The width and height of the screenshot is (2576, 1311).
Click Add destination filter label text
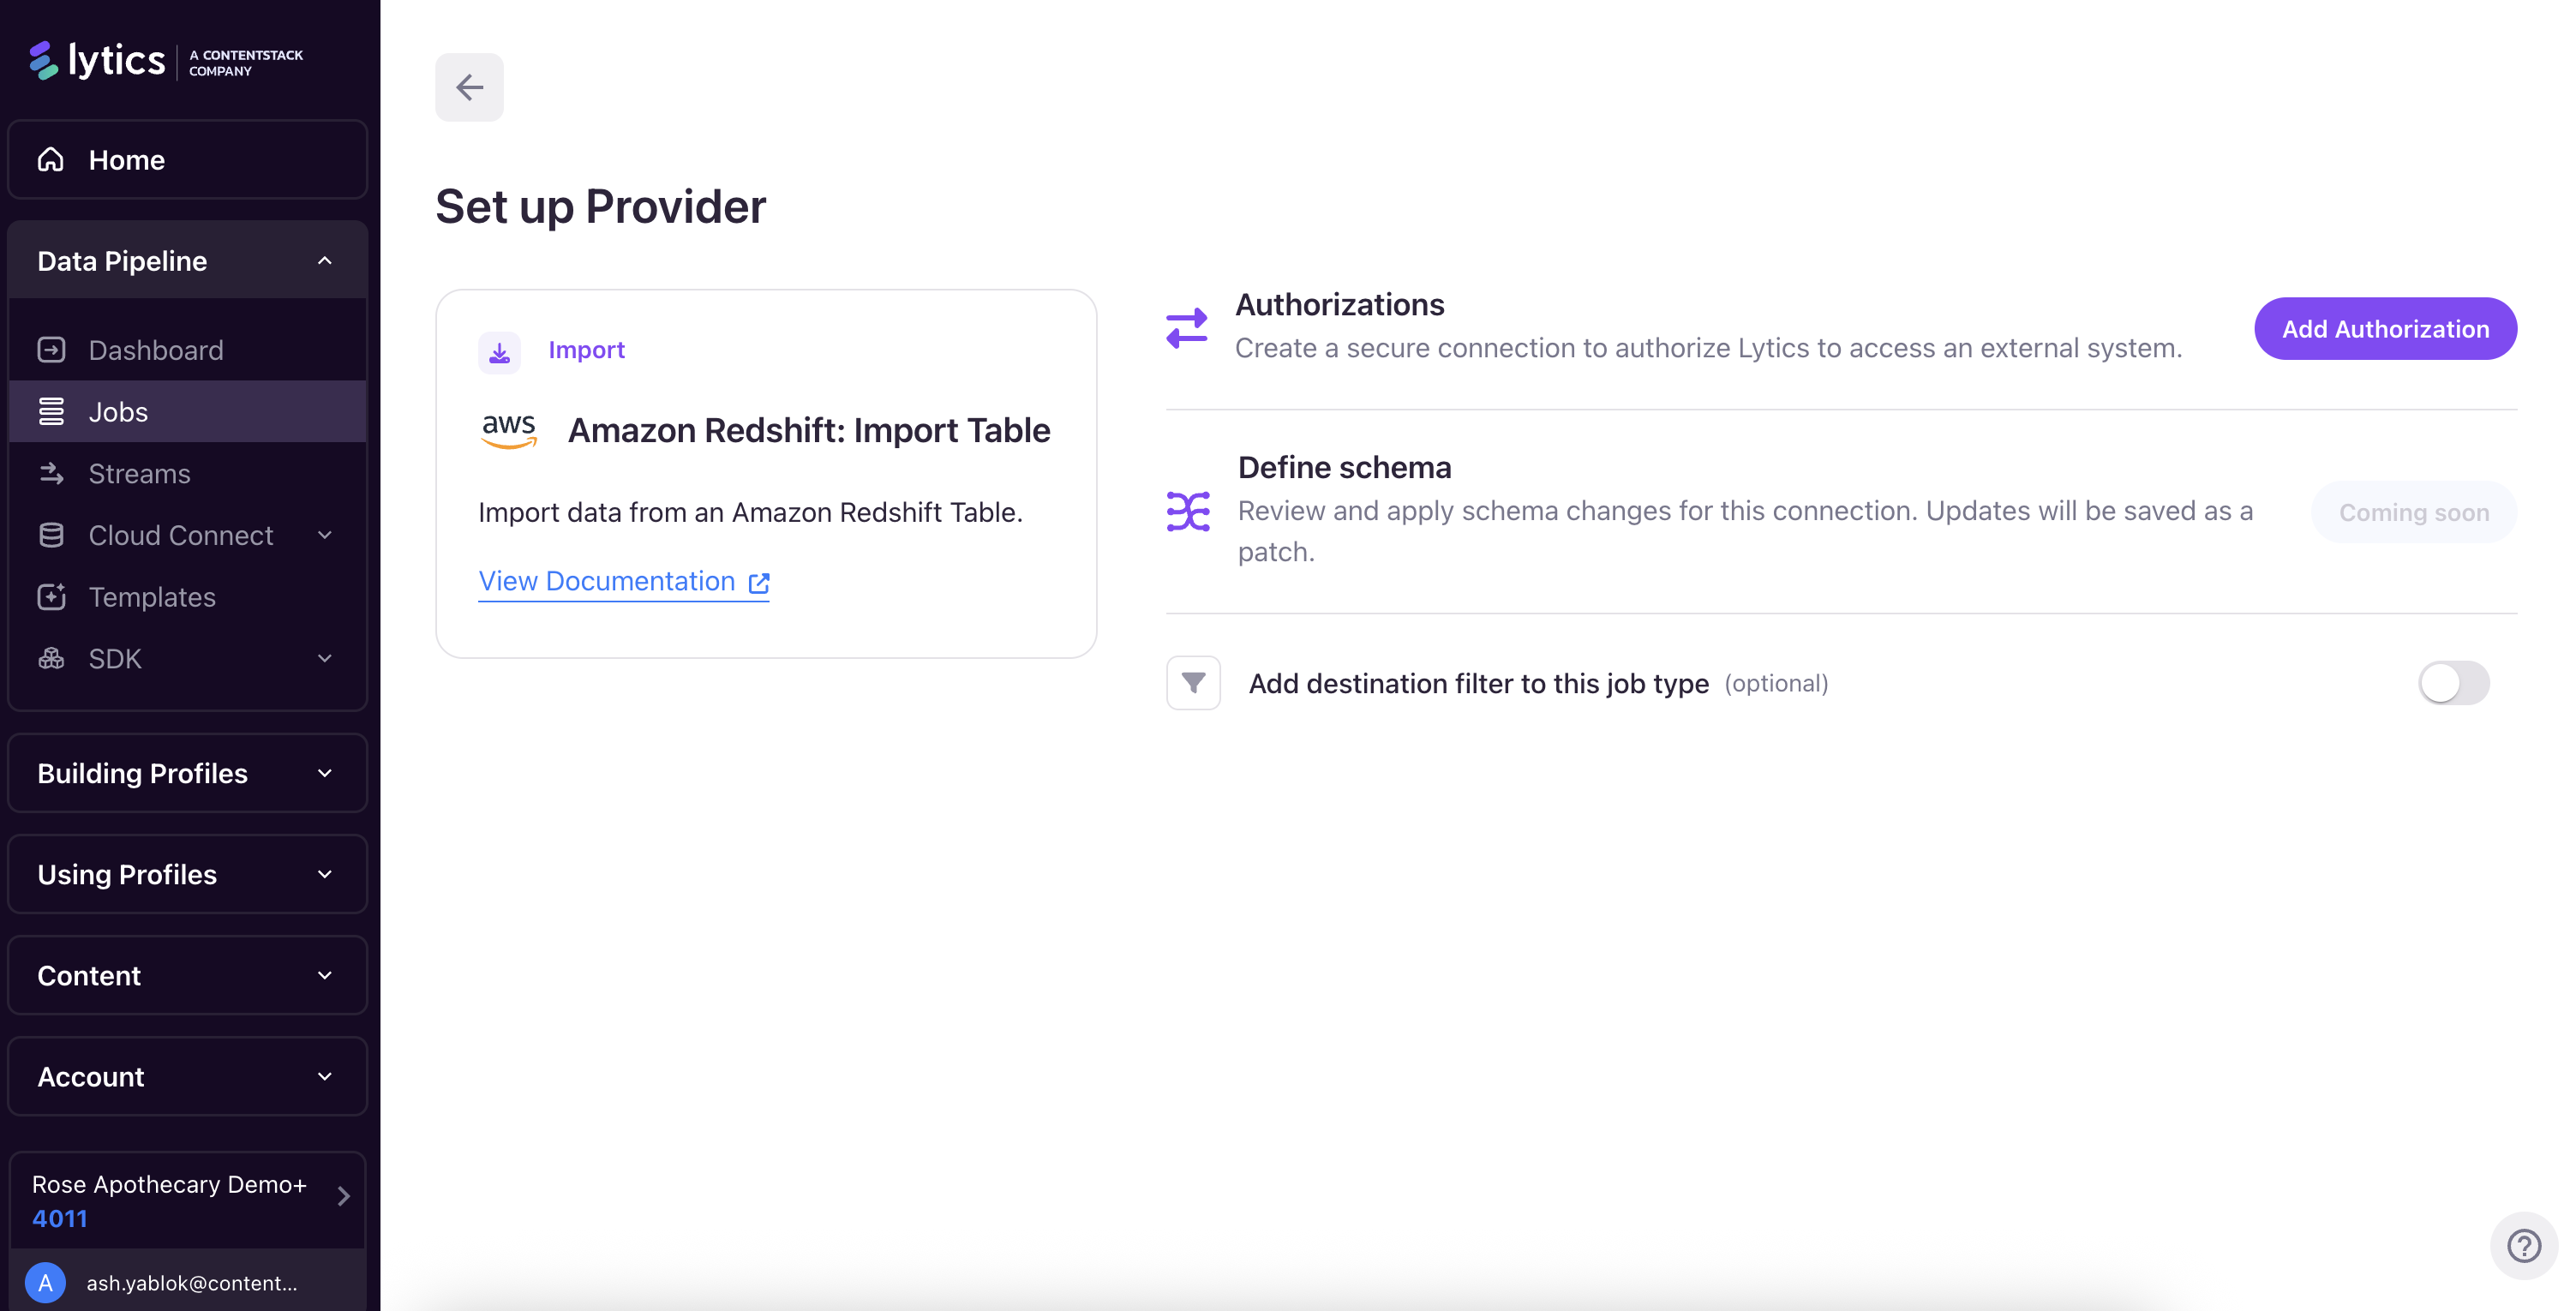(1478, 684)
